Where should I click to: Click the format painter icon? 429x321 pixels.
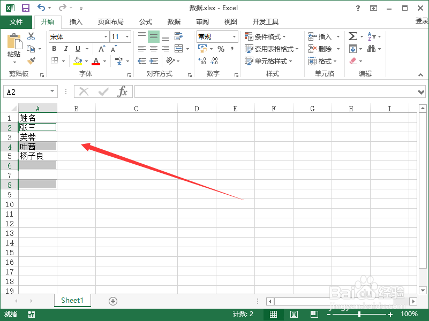(32, 60)
